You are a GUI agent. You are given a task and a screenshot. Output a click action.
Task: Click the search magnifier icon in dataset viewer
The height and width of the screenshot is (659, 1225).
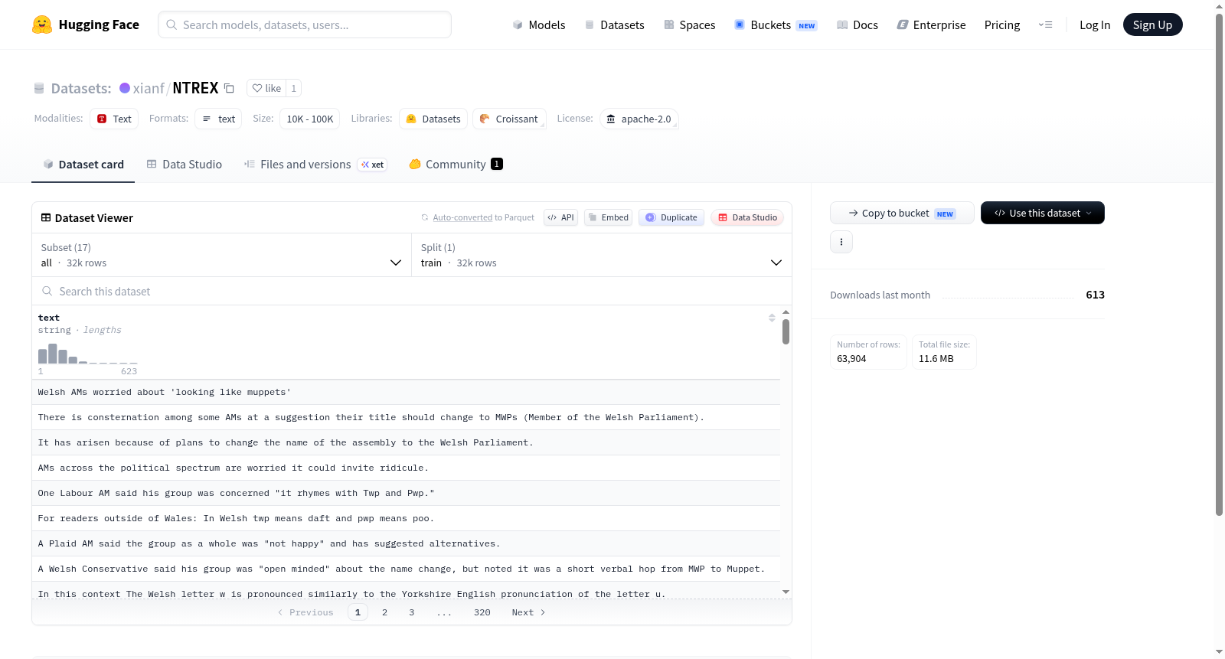click(47, 291)
